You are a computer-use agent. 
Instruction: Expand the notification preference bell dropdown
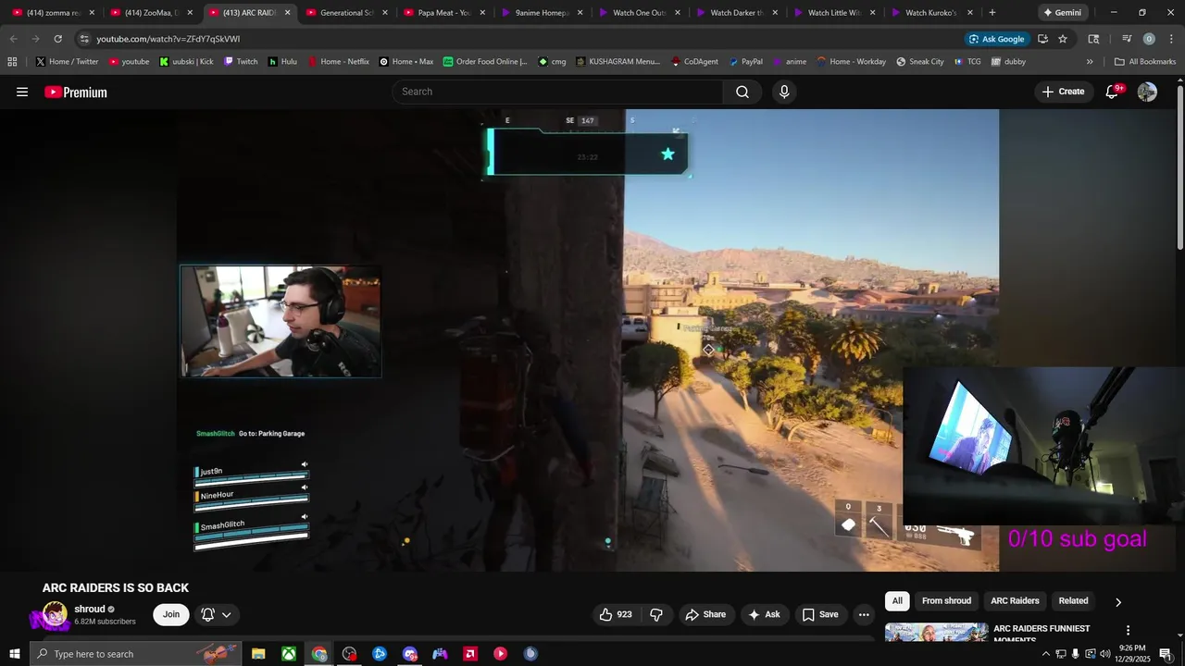pos(216,614)
